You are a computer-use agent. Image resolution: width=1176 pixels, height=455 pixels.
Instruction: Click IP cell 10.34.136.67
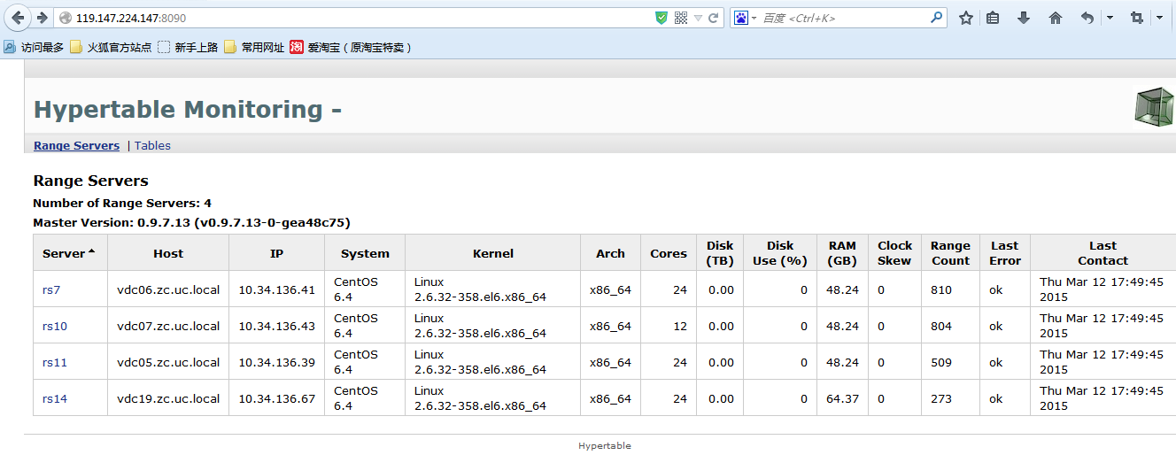277,398
